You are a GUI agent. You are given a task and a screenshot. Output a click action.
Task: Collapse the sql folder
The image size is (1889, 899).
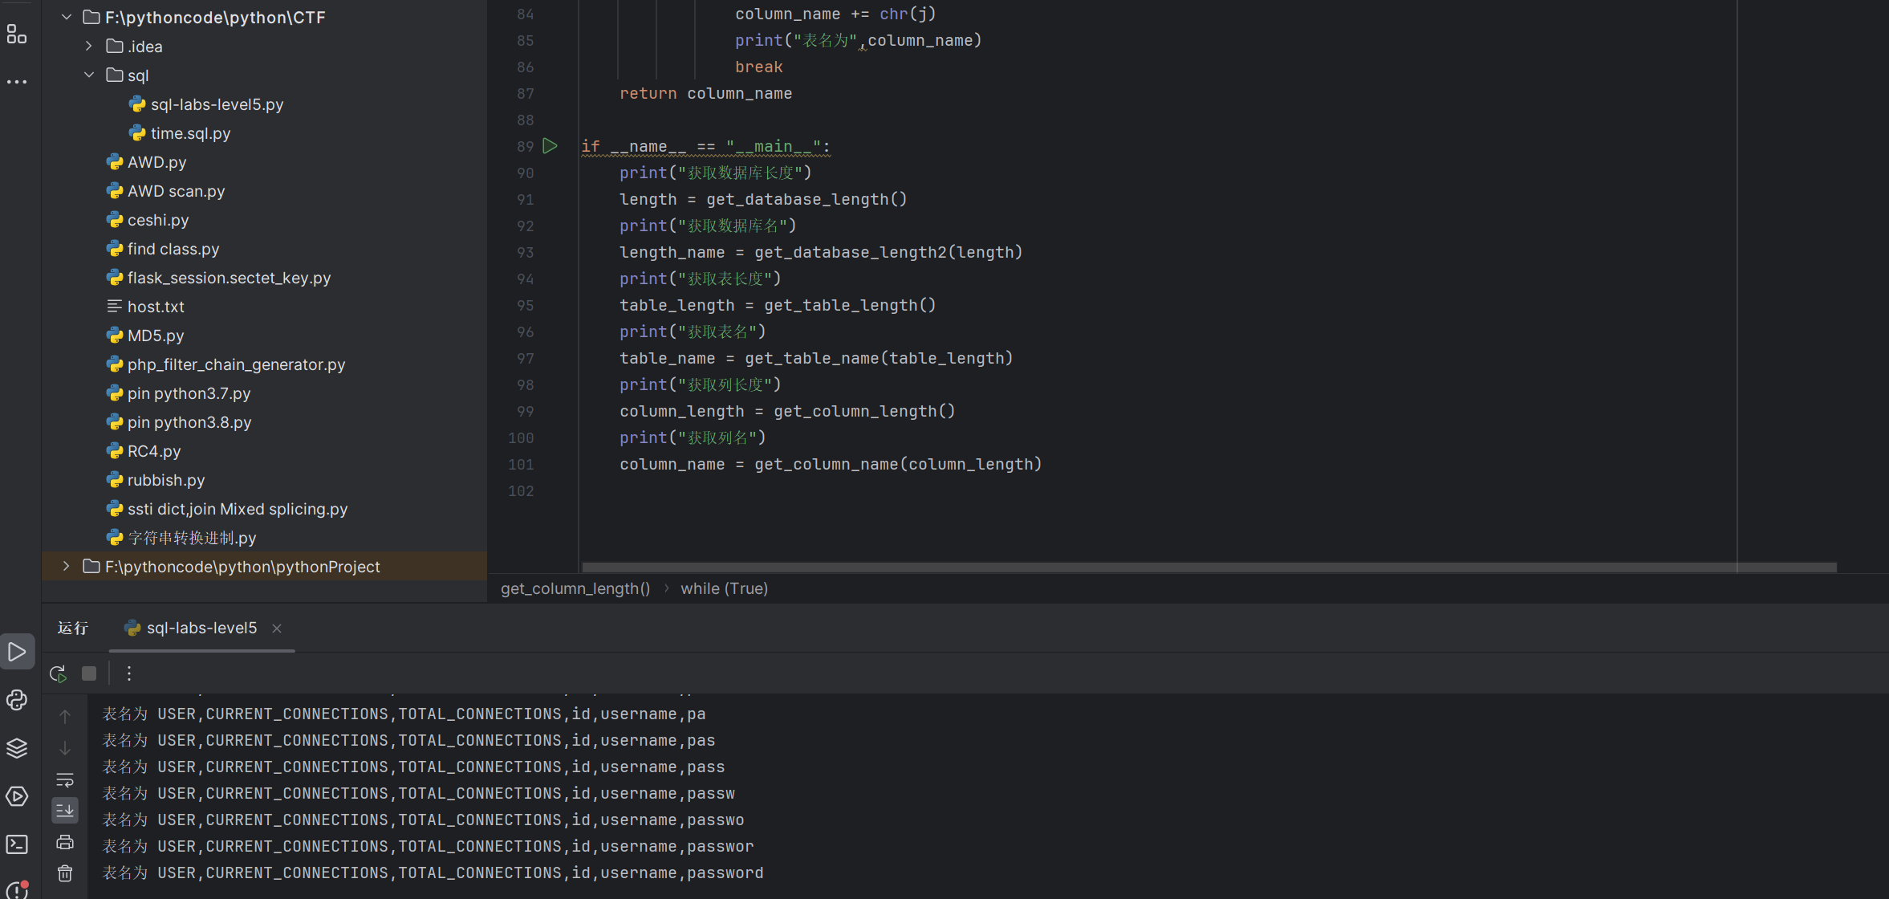(88, 75)
